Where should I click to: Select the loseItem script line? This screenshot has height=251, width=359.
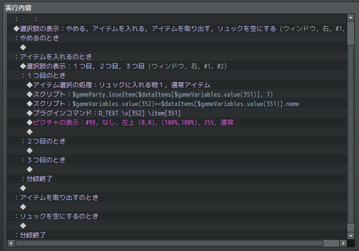(x=177, y=94)
